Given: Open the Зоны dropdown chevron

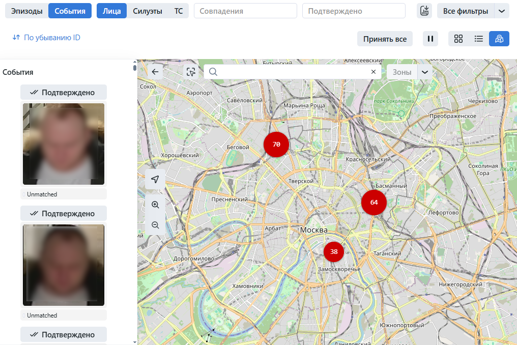Looking at the screenshot, I should [425, 72].
